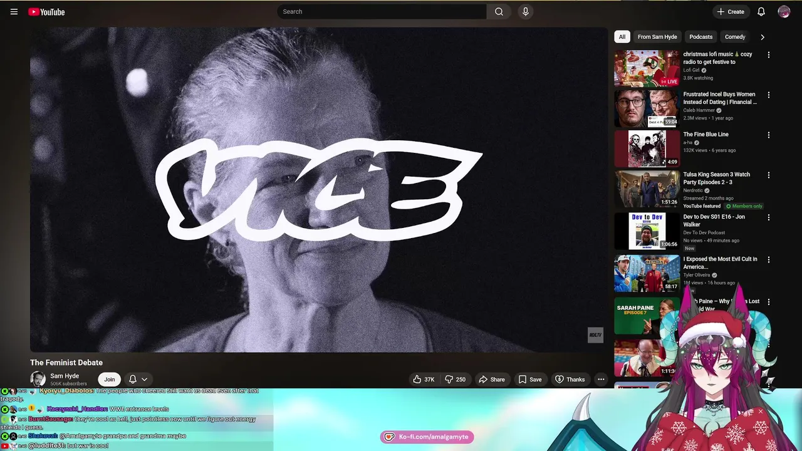Open the subscription notification bell dropdown
The image size is (802, 451).
[x=138, y=379]
